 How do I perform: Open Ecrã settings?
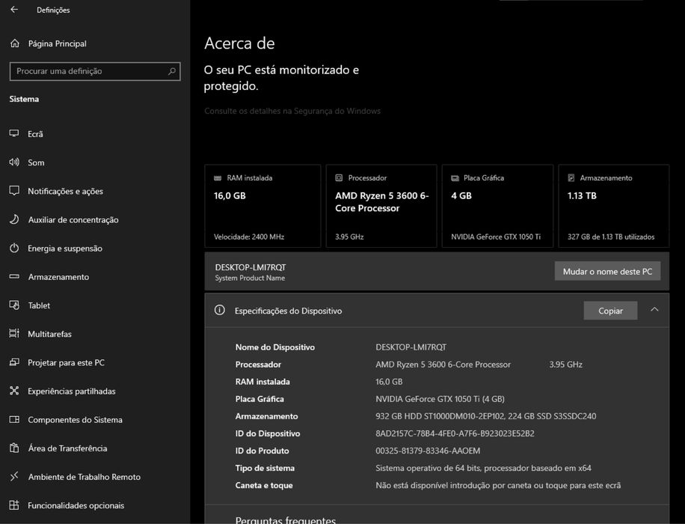pyautogui.click(x=35, y=134)
